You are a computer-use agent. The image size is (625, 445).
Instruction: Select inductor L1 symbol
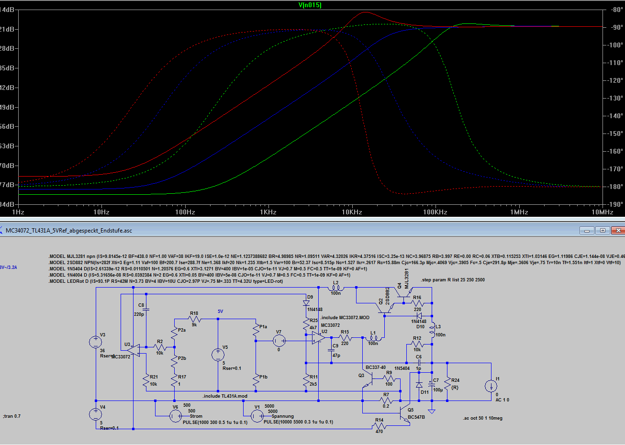click(x=373, y=338)
